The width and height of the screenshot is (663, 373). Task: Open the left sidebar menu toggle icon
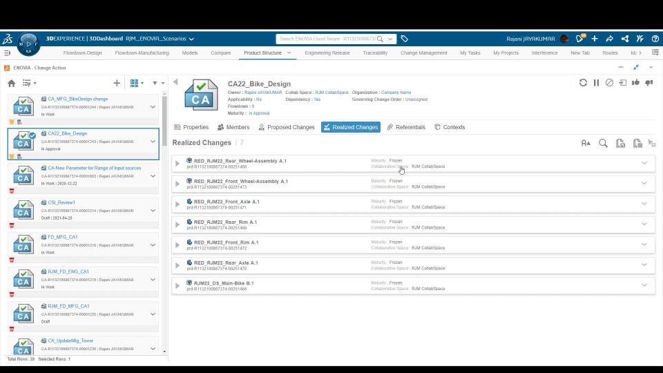tap(7, 53)
